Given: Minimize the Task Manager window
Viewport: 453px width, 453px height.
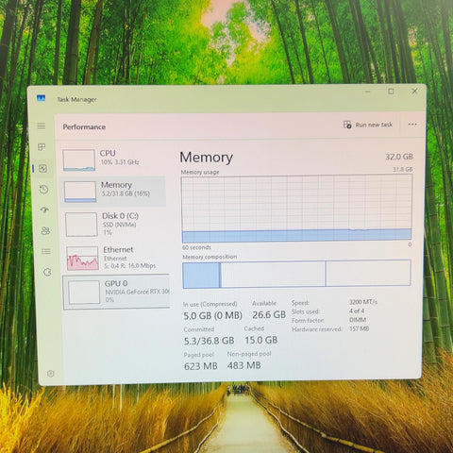Looking at the screenshot, I should [x=368, y=92].
